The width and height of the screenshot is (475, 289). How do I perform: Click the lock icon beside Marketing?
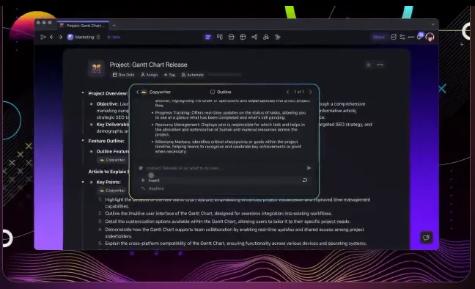click(98, 37)
